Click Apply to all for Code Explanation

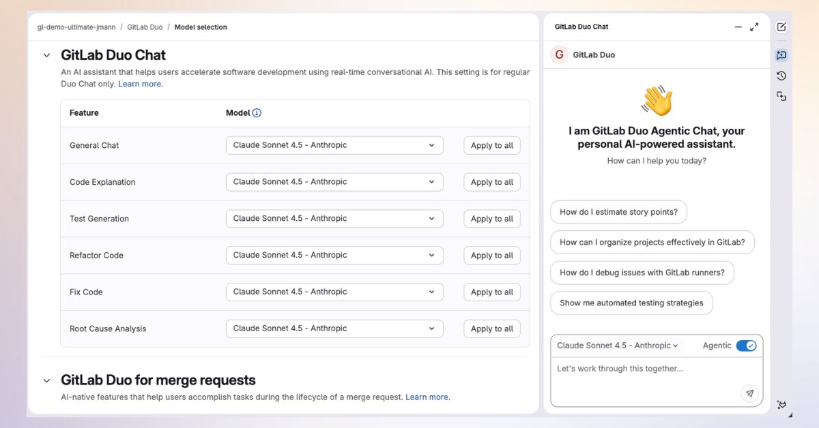[x=492, y=182]
